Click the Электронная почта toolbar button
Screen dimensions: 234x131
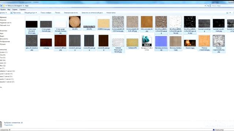tap(71, 13)
